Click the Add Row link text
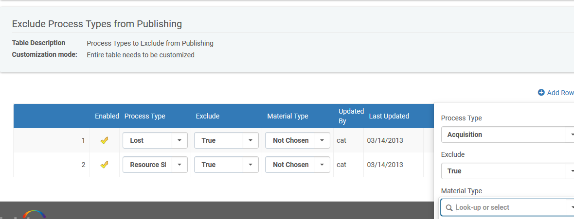Viewport: 574px width, 219px height. click(560, 93)
